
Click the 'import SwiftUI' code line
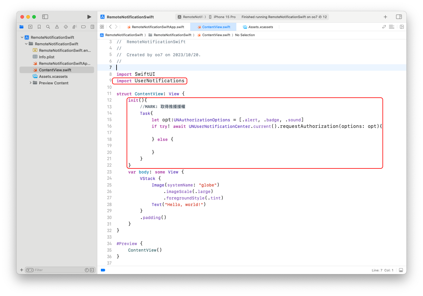click(x=136, y=74)
